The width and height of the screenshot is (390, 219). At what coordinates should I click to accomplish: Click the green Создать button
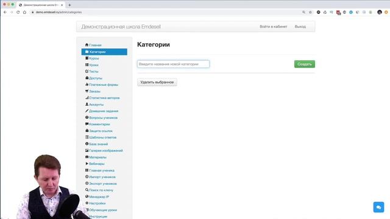(305, 64)
